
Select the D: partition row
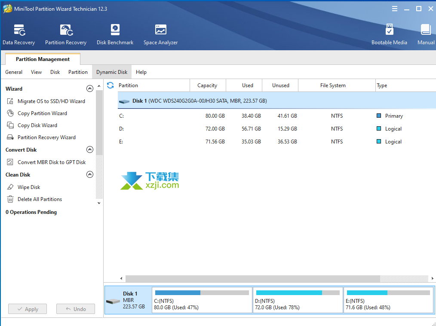click(276, 128)
